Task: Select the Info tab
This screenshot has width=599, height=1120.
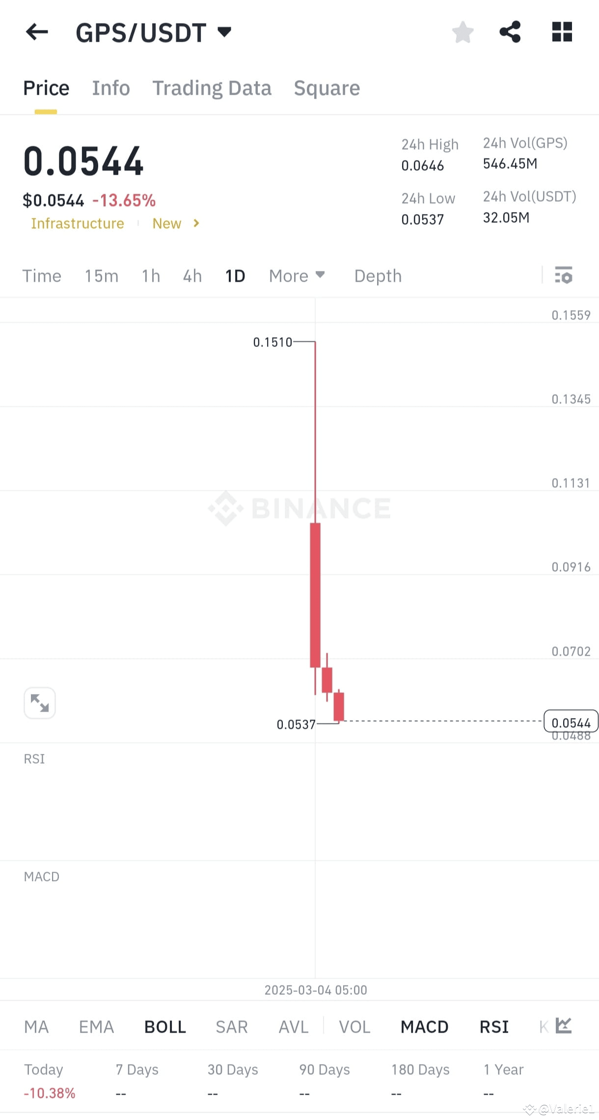Action: click(x=110, y=87)
